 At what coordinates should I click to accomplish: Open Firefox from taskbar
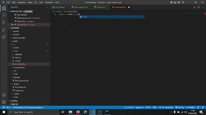[x=78, y=112]
